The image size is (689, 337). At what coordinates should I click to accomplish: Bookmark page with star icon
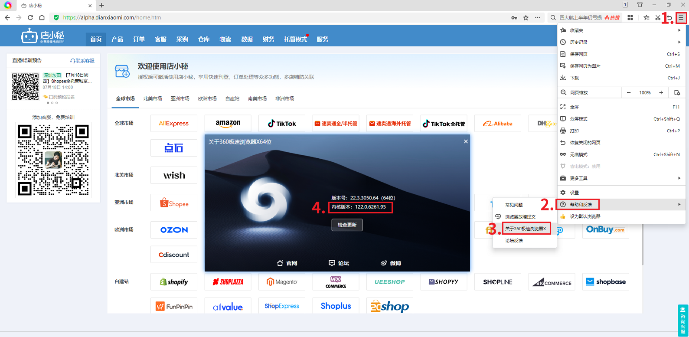(526, 18)
